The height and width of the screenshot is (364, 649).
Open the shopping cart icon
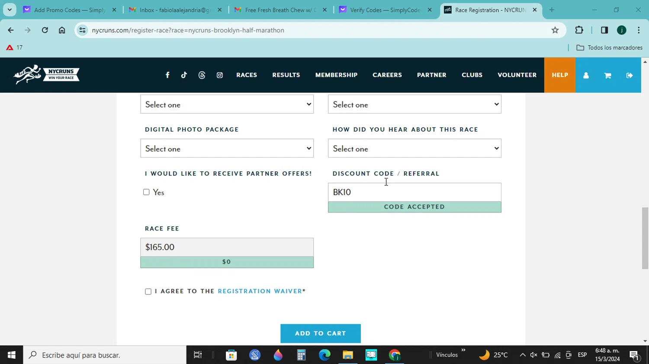[607, 75]
